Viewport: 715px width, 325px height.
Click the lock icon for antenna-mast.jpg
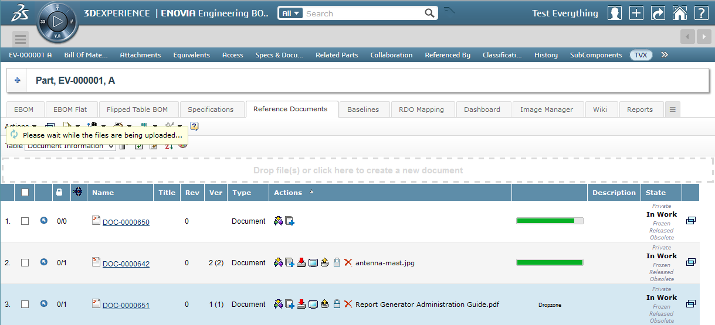point(337,263)
